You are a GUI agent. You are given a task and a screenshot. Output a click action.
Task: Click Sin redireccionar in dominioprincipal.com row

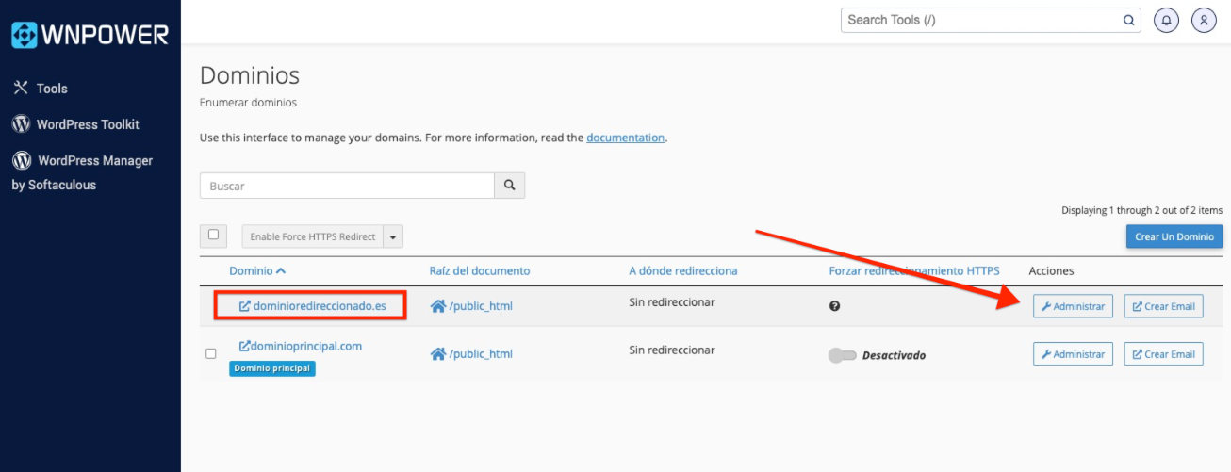(x=672, y=350)
